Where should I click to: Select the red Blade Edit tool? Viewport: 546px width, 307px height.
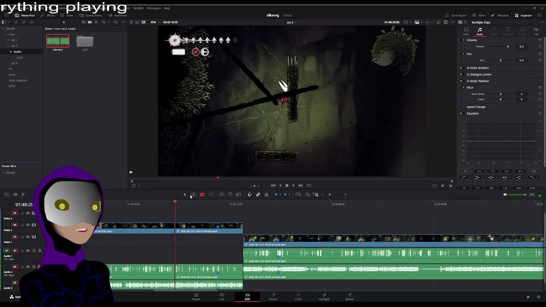(202, 194)
